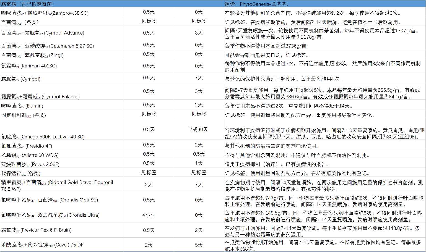Click the translator credit 翻译：PhytoGenesis-兰芬芬
The height and width of the screenshot is (252, 426).
point(256,4)
